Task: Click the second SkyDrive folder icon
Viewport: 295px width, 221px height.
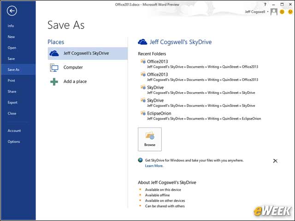Action: pos(143,100)
